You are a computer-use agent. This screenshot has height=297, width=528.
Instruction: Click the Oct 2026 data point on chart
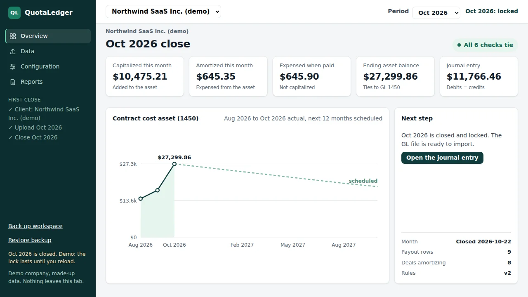point(174,164)
